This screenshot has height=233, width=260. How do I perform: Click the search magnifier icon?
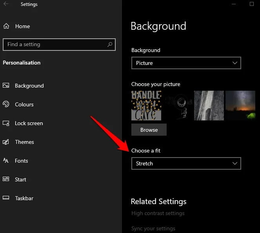(x=110, y=44)
